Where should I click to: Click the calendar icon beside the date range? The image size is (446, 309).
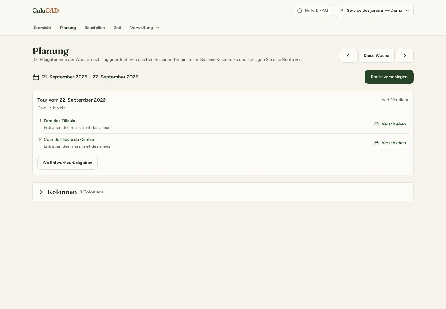pyautogui.click(x=36, y=77)
